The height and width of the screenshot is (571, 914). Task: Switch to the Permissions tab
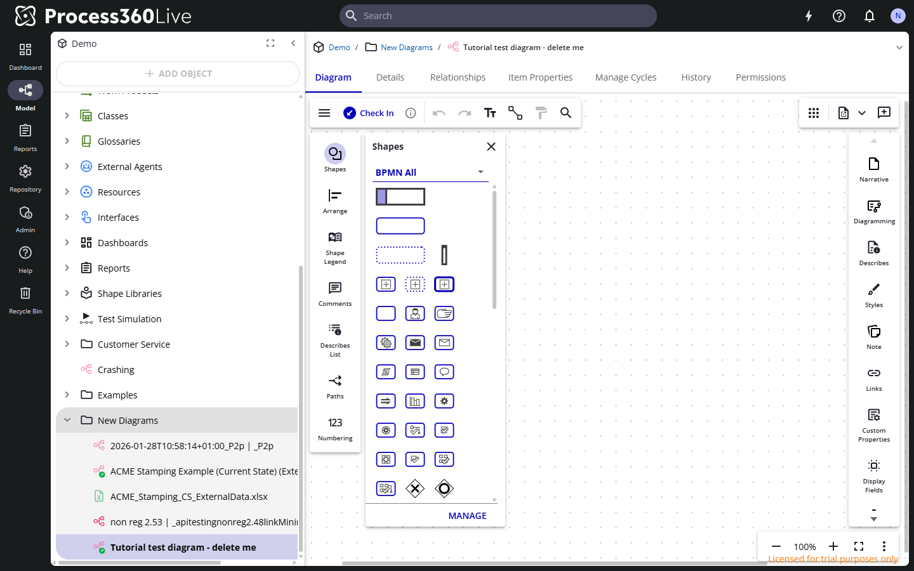click(760, 77)
